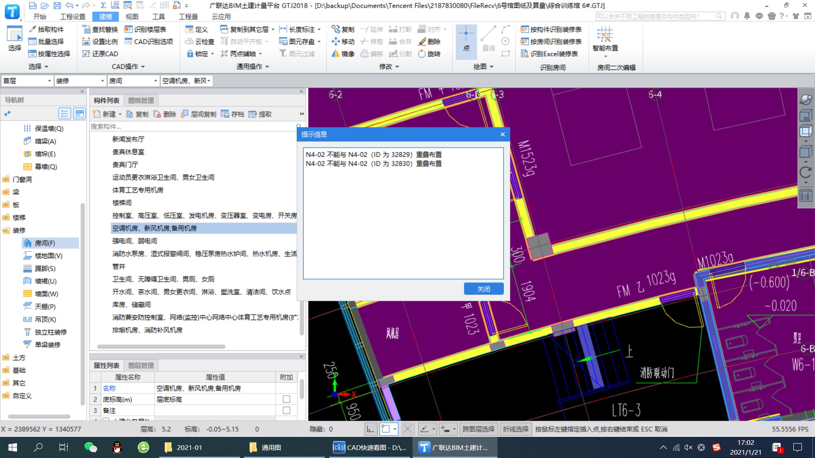Switch to 图纸管理 tab
This screenshot has height=458, width=815.
pos(141,101)
